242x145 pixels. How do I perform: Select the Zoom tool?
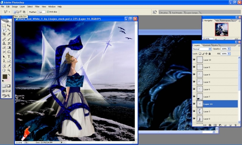(x=9, y=70)
